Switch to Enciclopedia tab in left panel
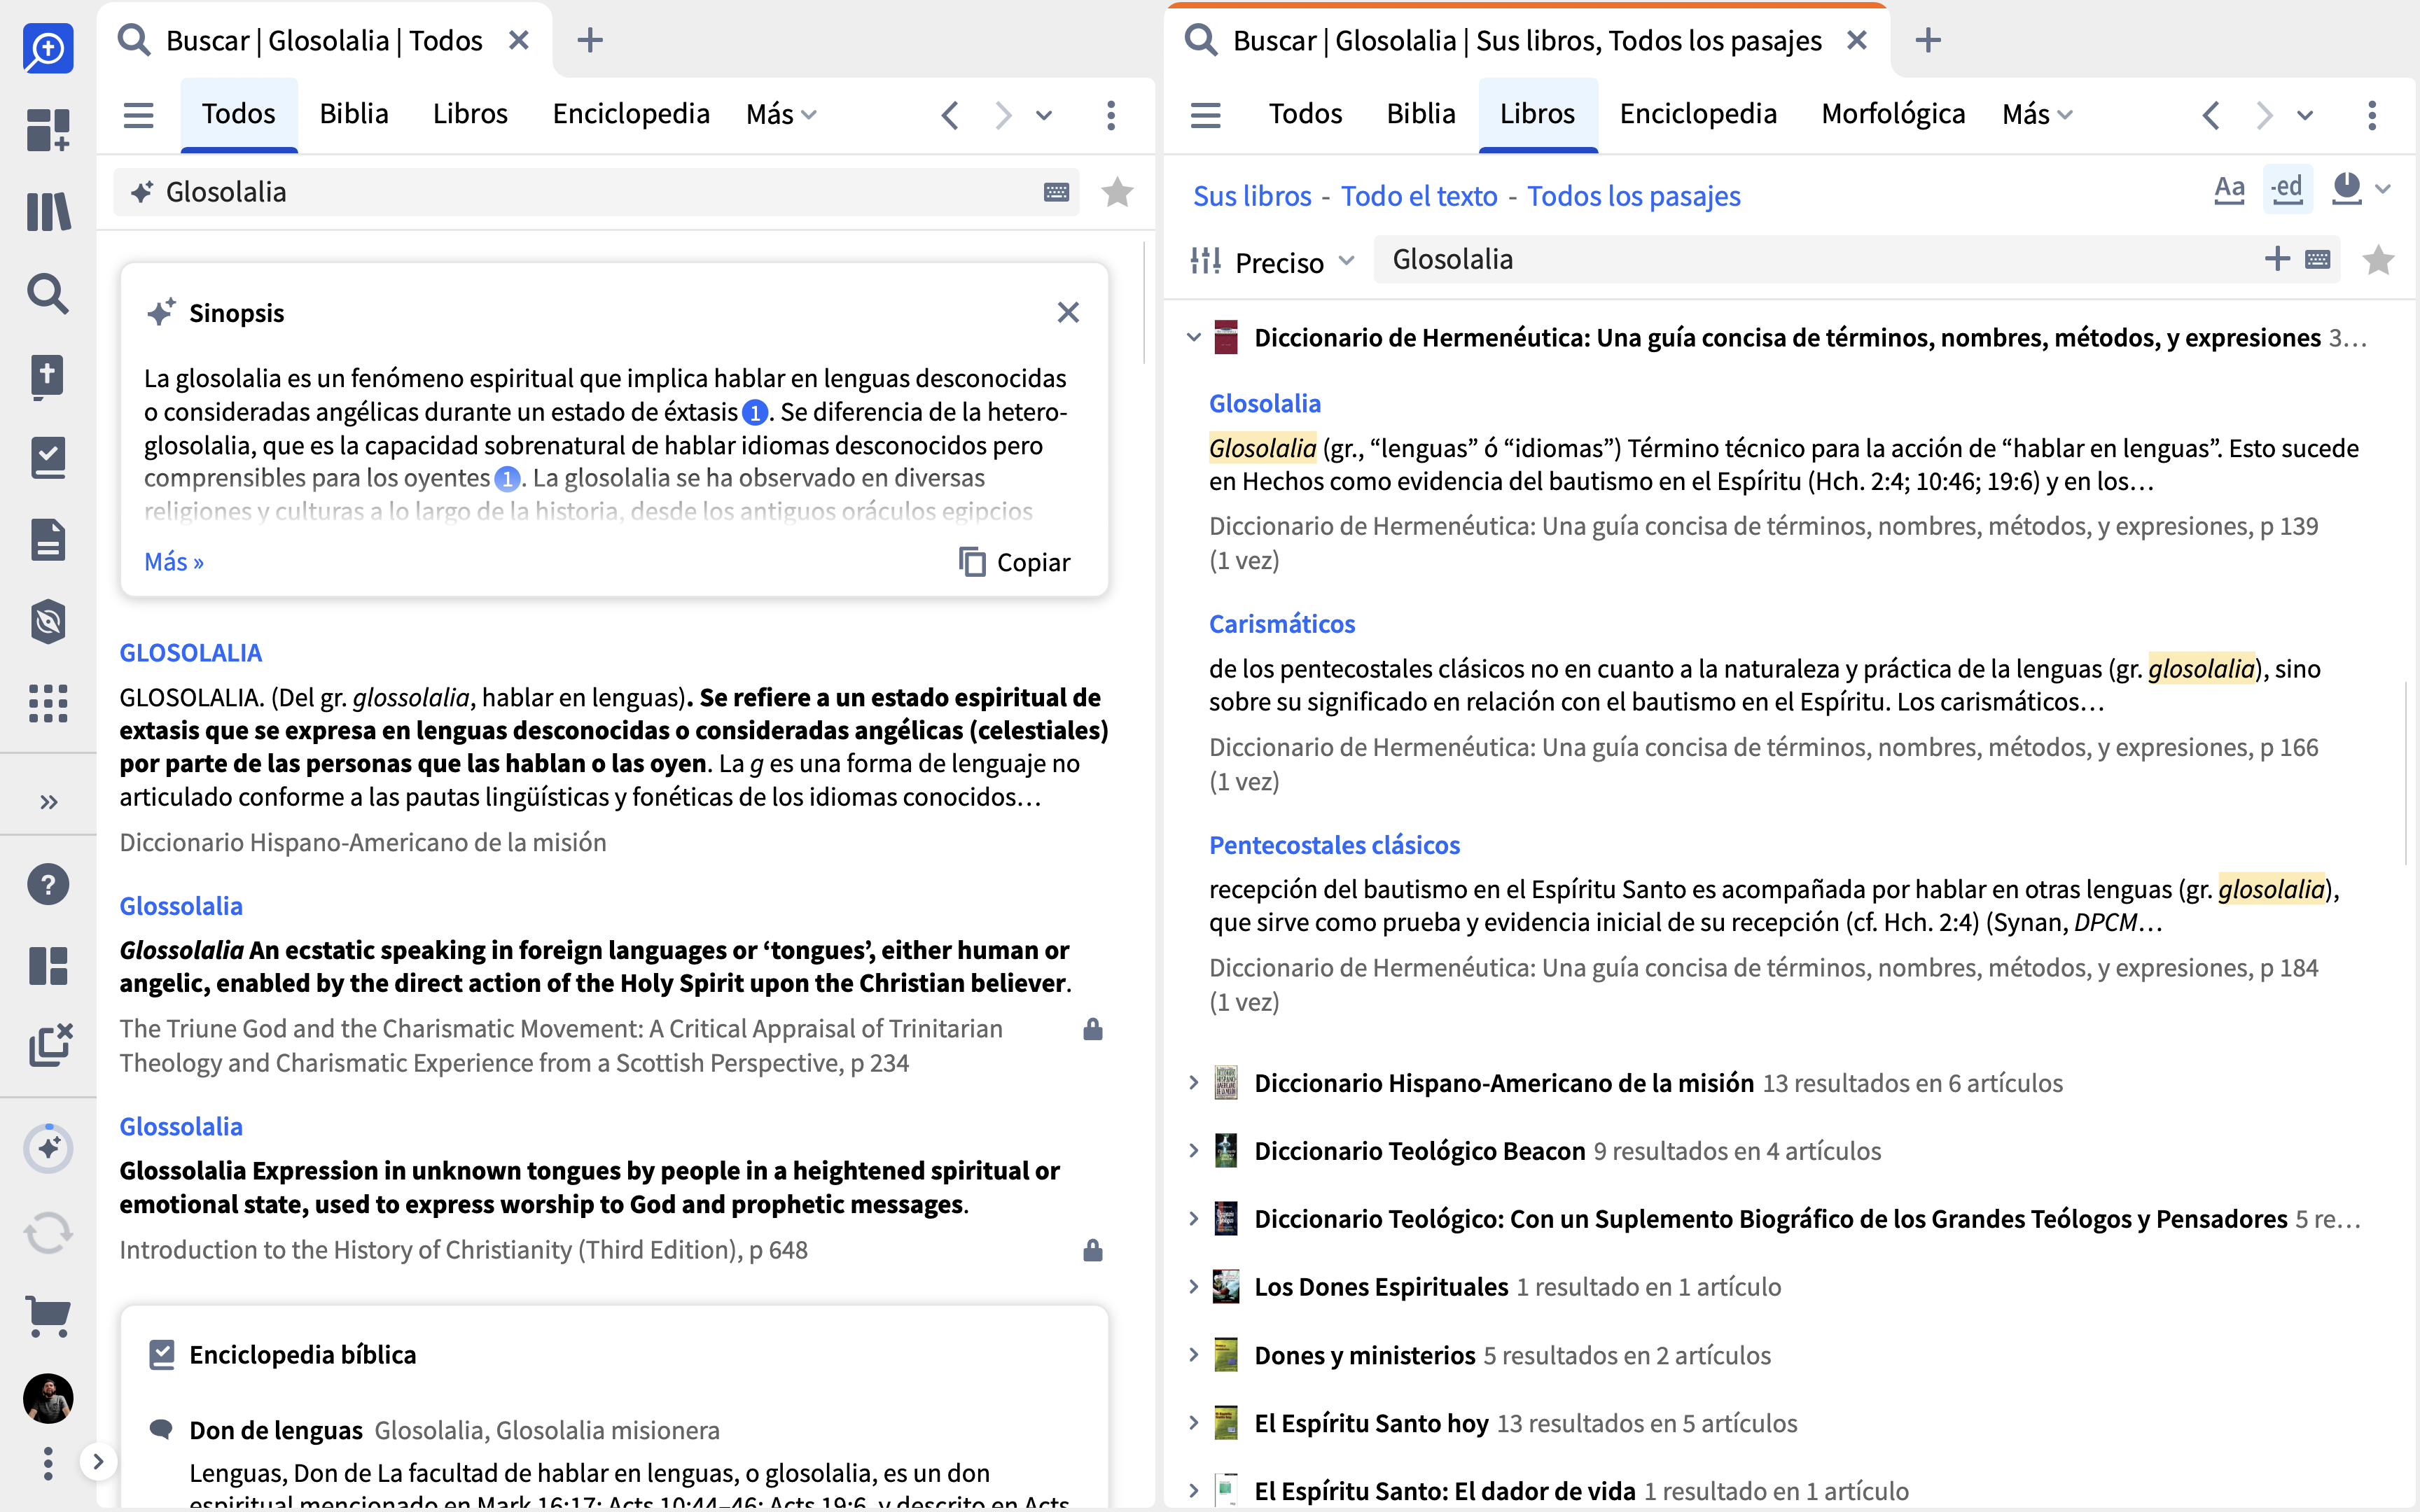The width and height of the screenshot is (2420, 1512). coord(631,114)
